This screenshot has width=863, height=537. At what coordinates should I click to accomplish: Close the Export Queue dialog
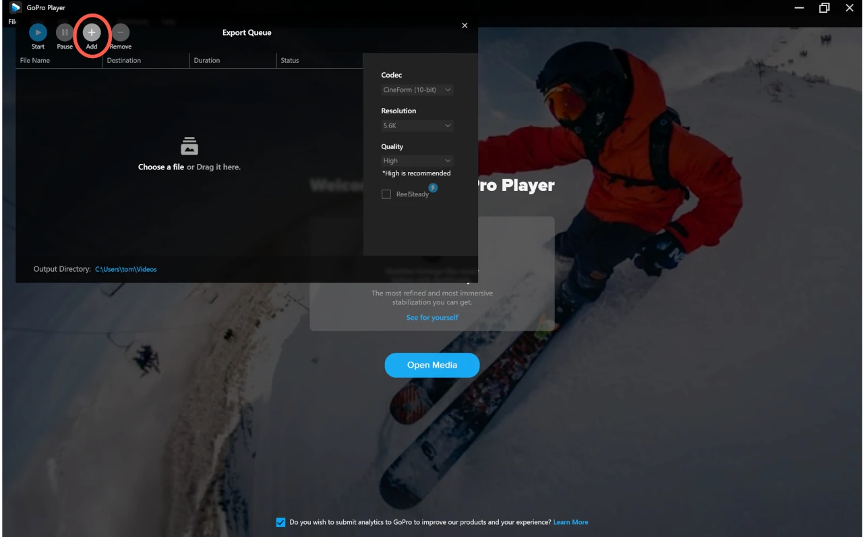coord(465,26)
